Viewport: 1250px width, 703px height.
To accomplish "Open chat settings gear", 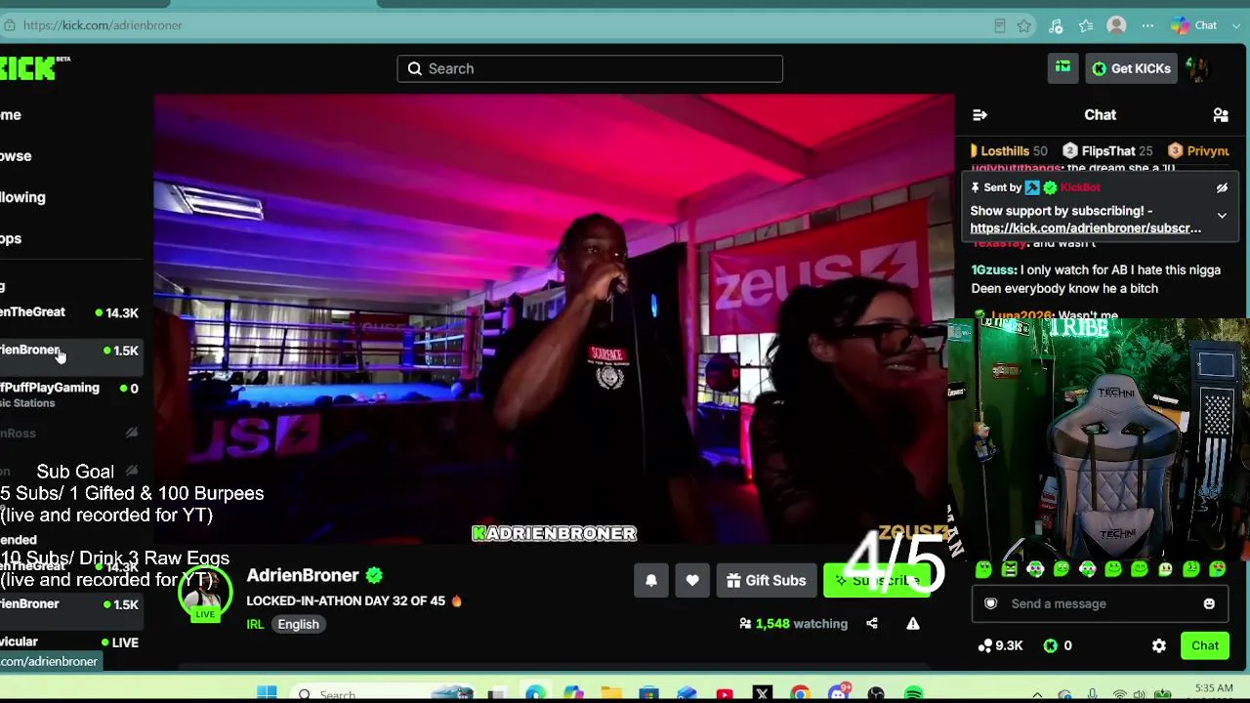I will (x=1159, y=645).
